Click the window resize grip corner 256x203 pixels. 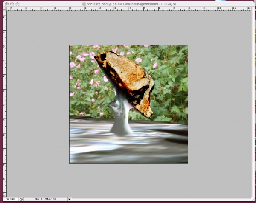click(253, 200)
